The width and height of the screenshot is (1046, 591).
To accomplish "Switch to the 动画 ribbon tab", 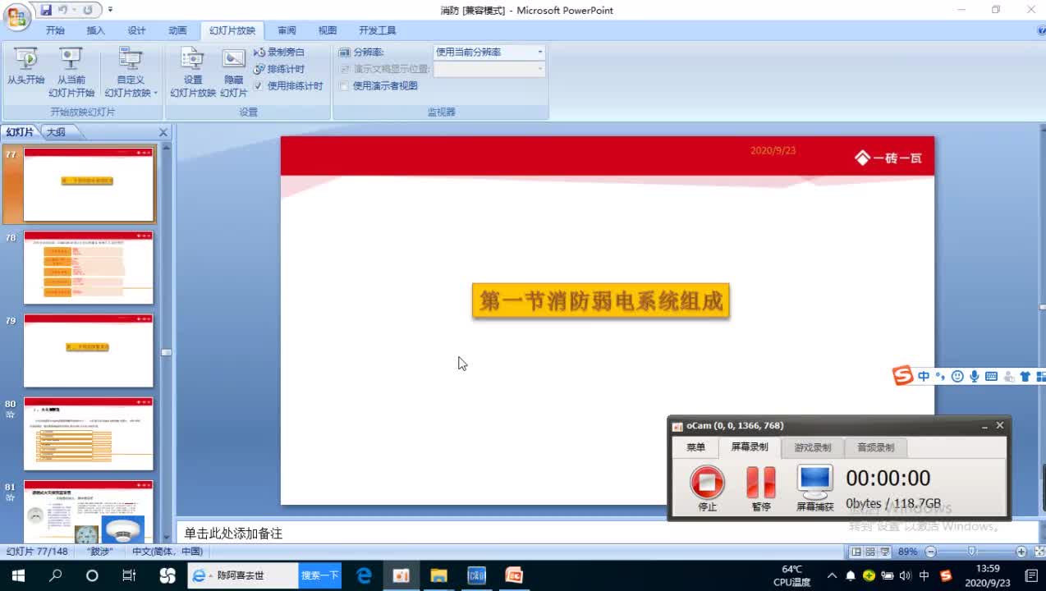I will pyautogui.click(x=177, y=30).
